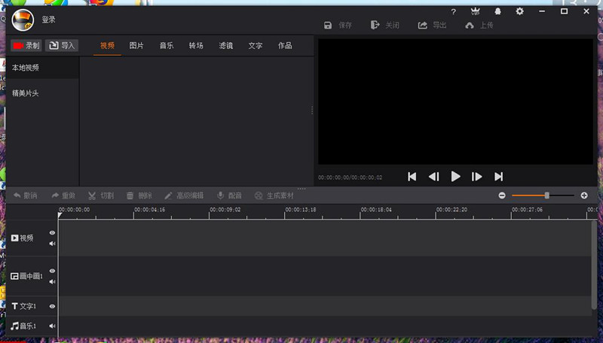The height and width of the screenshot is (343, 603).
Task: Mute the 画中画1 track audio
Action: pyautogui.click(x=52, y=281)
